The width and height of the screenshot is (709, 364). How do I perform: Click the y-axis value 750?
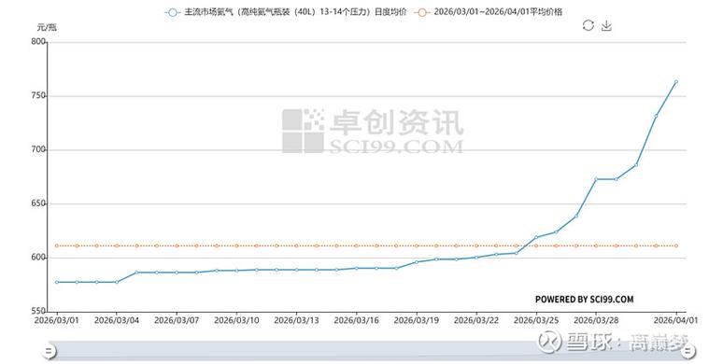pyautogui.click(x=38, y=96)
